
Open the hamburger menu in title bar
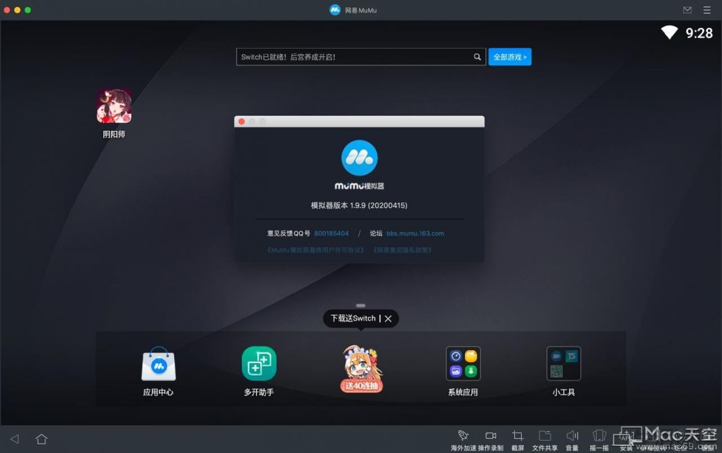click(707, 10)
